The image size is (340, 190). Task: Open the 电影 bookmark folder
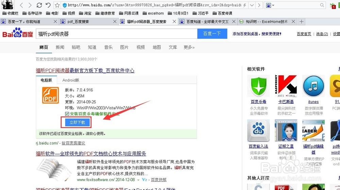(52, 14)
